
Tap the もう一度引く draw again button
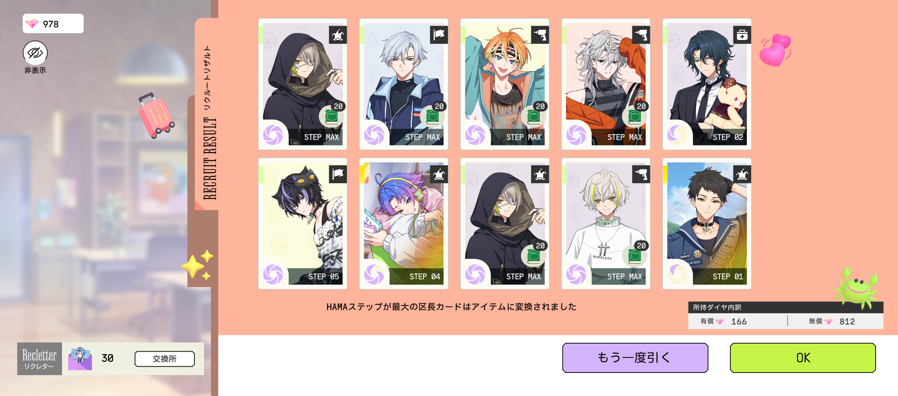[635, 357]
